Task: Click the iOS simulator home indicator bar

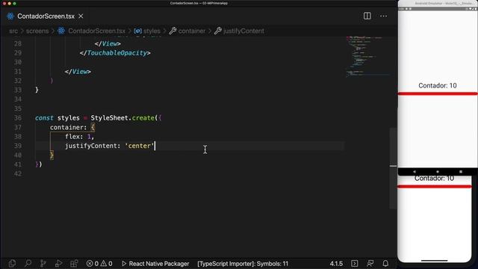Action: [x=435, y=261]
